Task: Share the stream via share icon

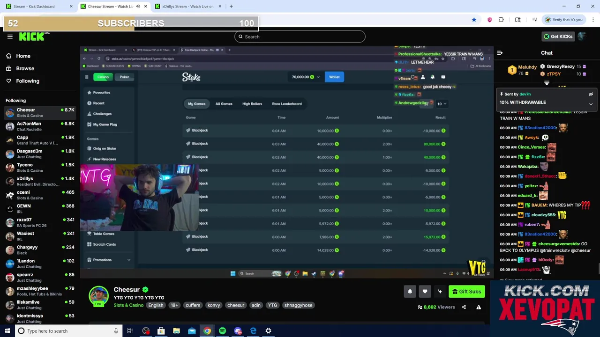Action: (x=464, y=307)
